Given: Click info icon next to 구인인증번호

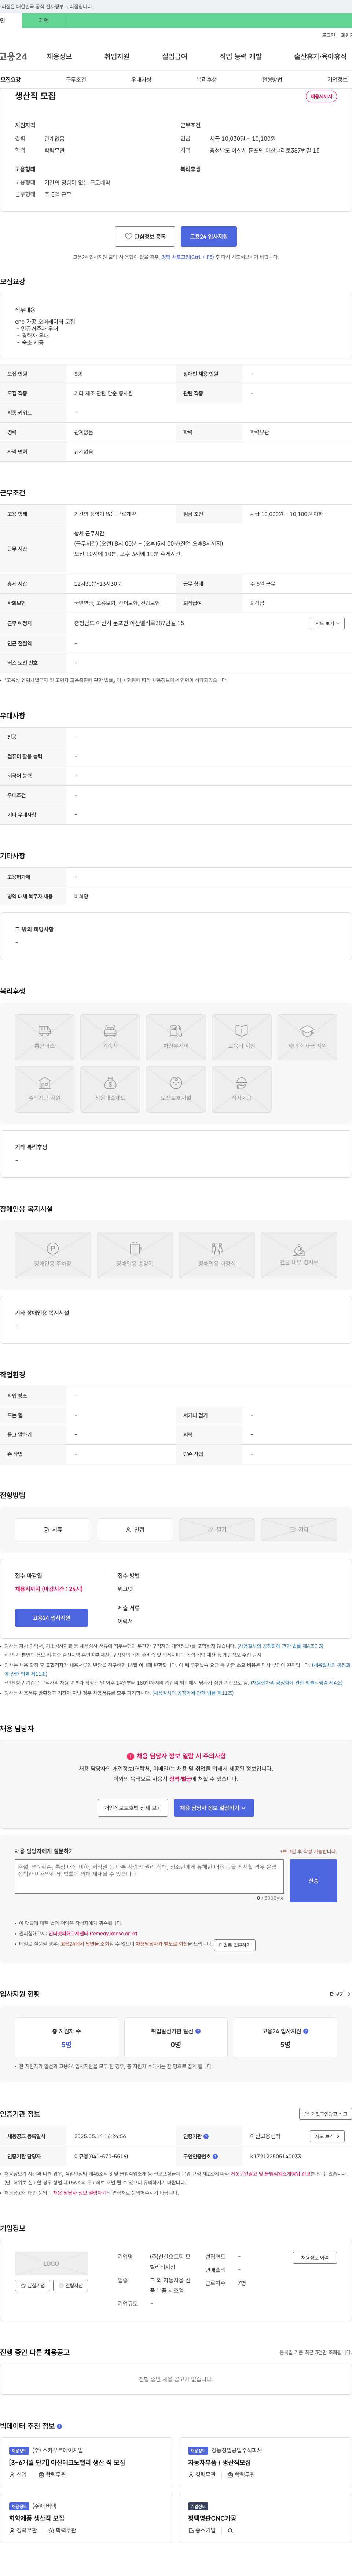Looking at the screenshot, I should pos(215,2156).
